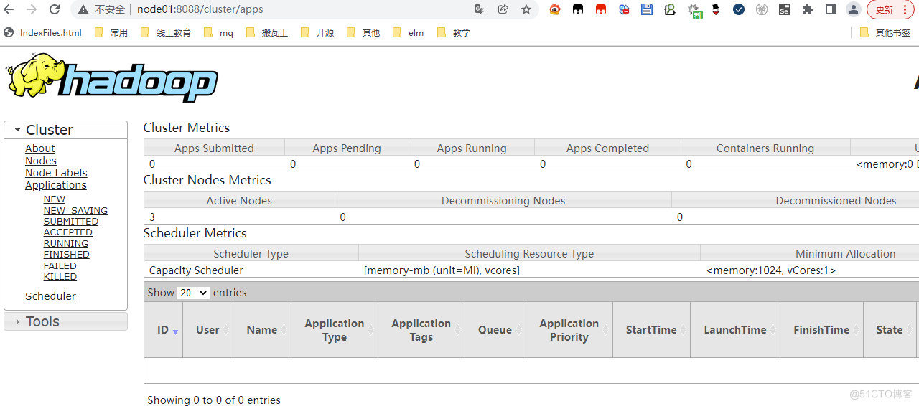Screen dimensions: 919x406
Task: Sort by the StartTime column header
Action: [x=651, y=330]
